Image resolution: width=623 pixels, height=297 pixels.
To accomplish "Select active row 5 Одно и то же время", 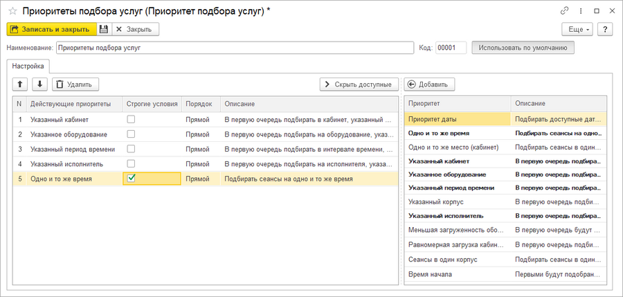I will click(205, 179).
